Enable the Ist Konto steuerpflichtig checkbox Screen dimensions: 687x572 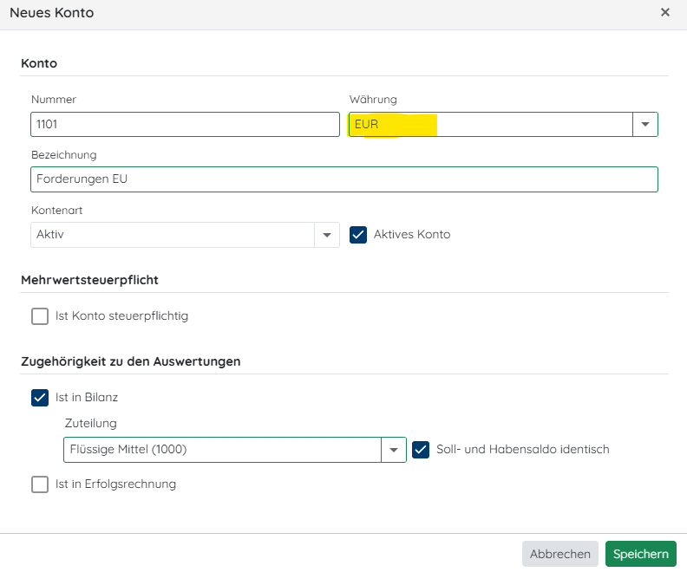pyautogui.click(x=40, y=316)
